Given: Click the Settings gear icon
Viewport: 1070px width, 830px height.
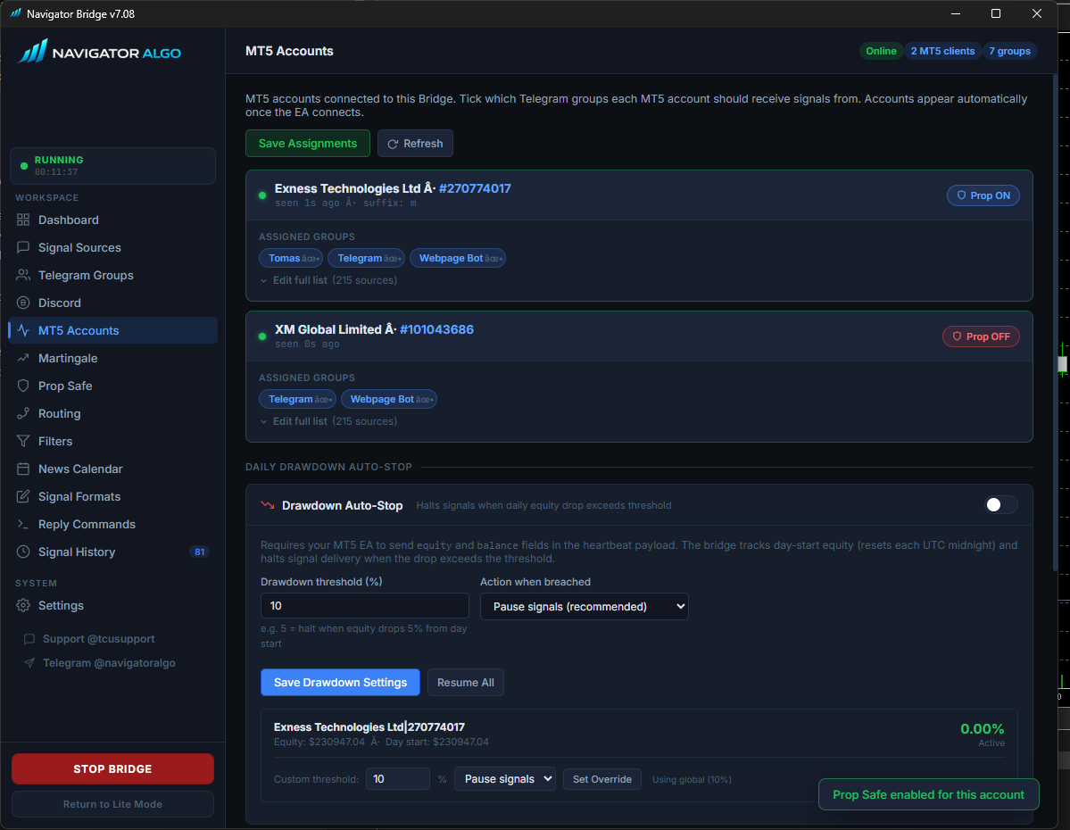Looking at the screenshot, I should 23,605.
